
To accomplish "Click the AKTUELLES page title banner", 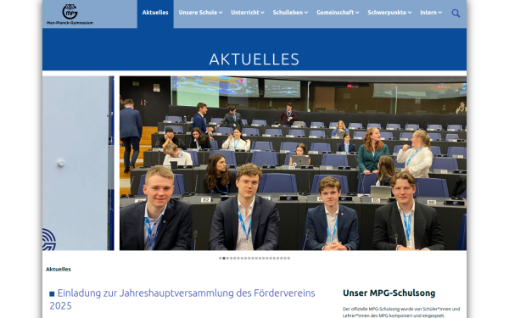I will tap(255, 59).
